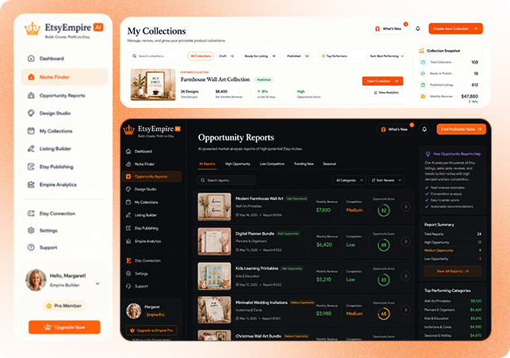The height and width of the screenshot is (358, 510).
Task: Expand the Hello, Margaret profile chevron
Action: [98, 284]
